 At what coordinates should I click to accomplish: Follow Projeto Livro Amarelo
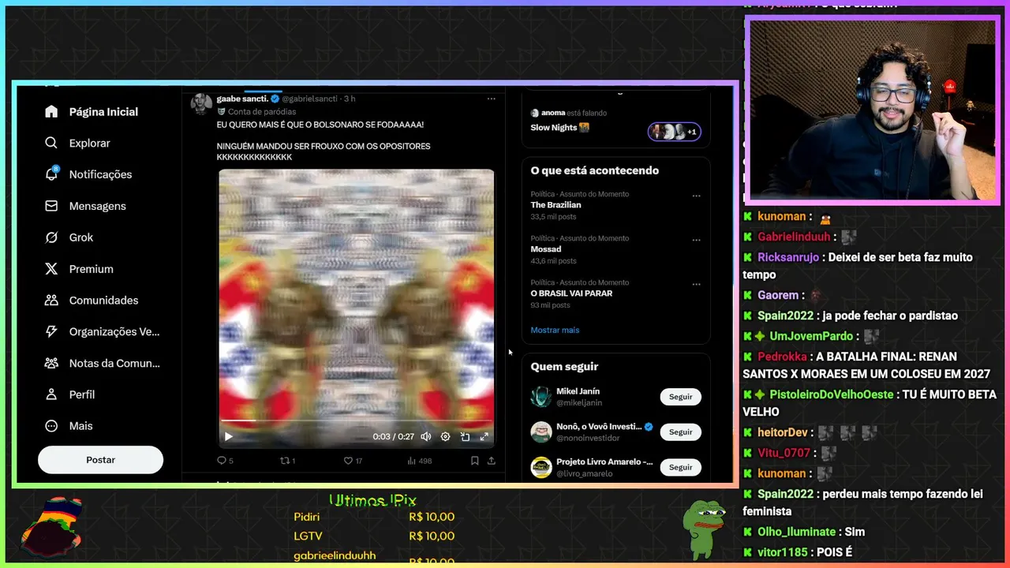(x=680, y=467)
